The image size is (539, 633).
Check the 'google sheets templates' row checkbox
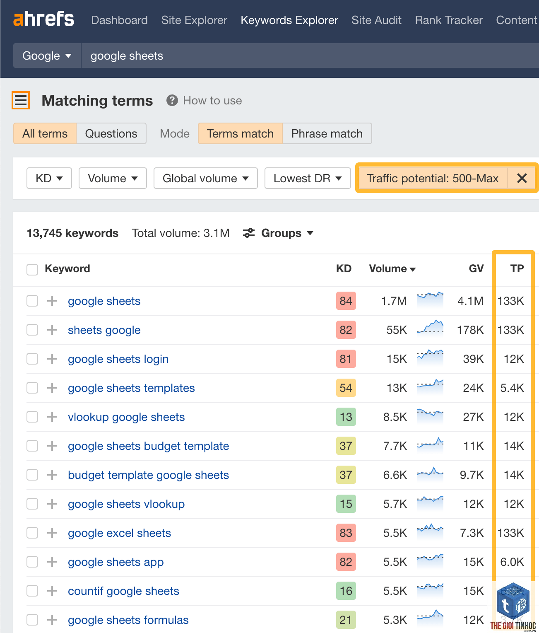pos(32,388)
